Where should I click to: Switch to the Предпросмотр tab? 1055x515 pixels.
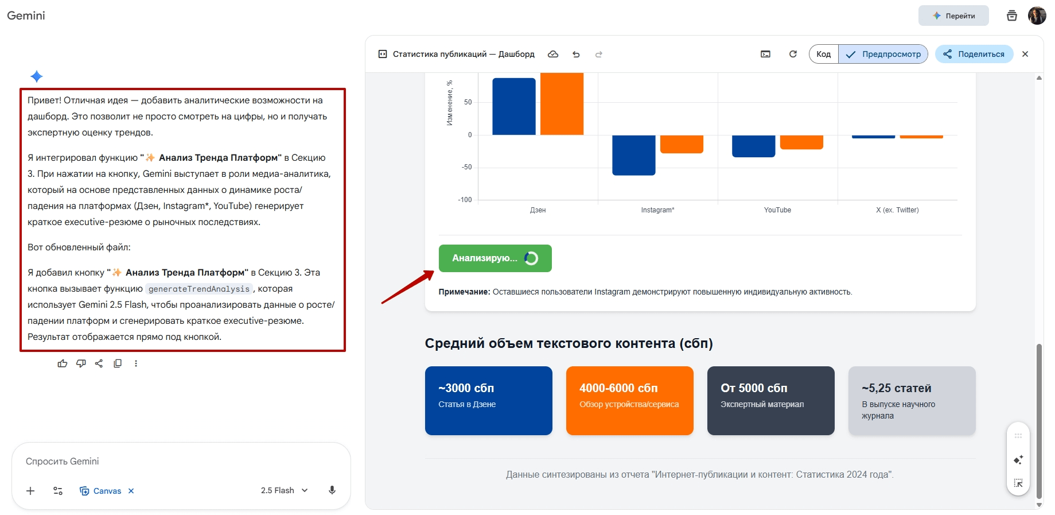(x=883, y=54)
